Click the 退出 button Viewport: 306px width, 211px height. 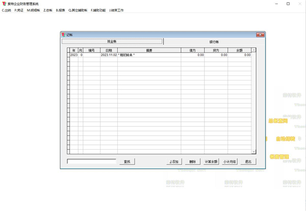248,162
